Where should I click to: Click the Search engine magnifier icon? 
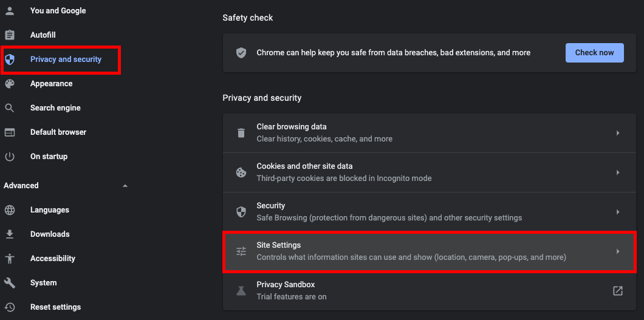[x=10, y=108]
